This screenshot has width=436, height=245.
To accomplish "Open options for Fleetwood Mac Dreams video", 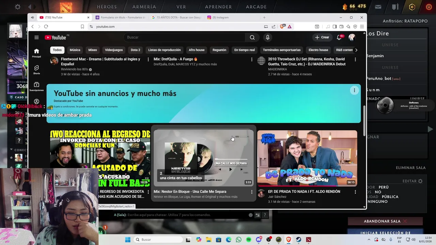I will 148,60.
